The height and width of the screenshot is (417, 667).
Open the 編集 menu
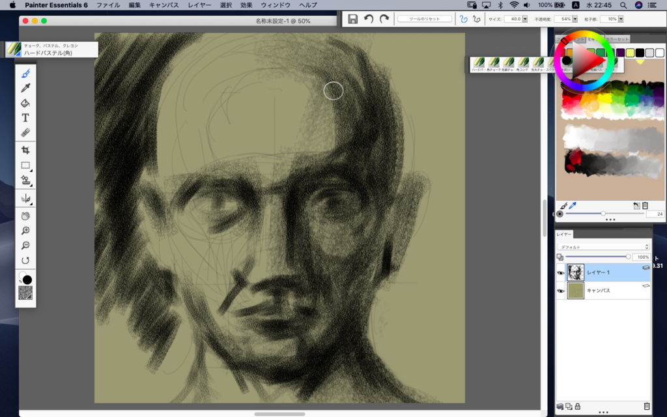click(x=134, y=5)
